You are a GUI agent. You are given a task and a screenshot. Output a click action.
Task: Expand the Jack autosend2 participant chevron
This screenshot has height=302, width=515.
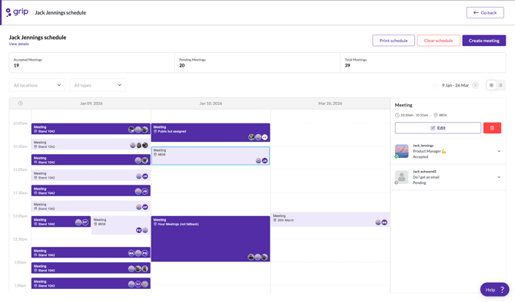[499, 177]
